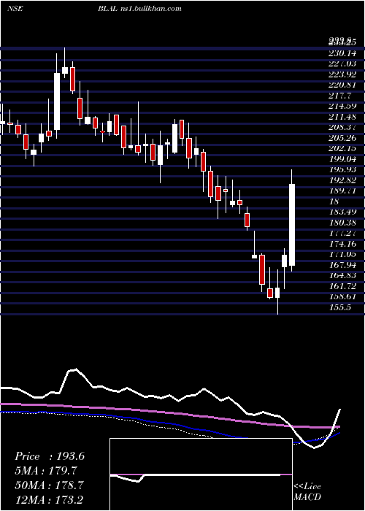Select the 155.5 price axis label
The image size is (365, 511).
[340, 307]
